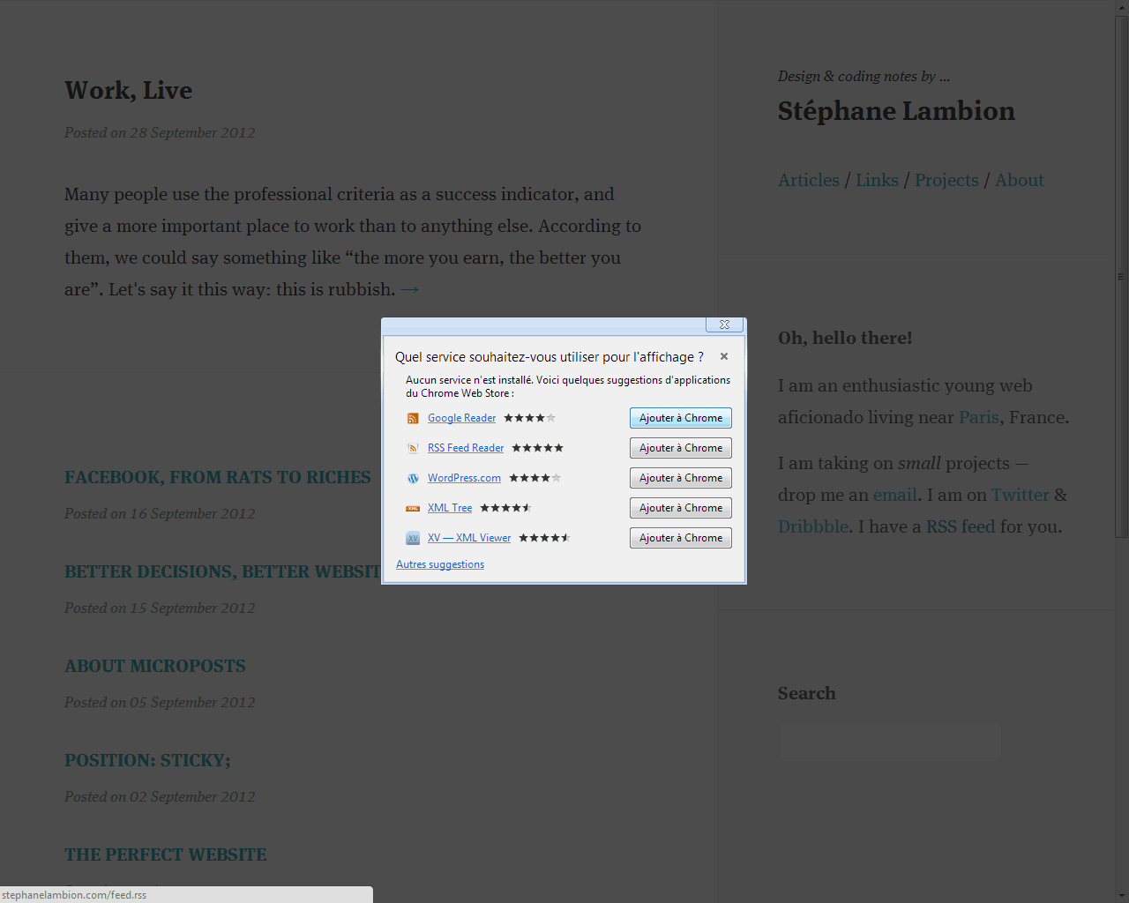Image resolution: width=1129 pixels, height=903 pixels.
Task: Open The Perfect Website post
Action: 166,854
